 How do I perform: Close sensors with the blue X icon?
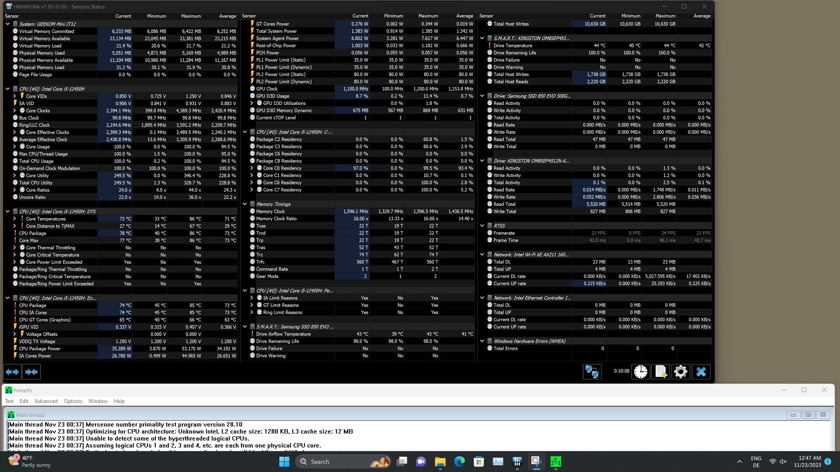701,372
